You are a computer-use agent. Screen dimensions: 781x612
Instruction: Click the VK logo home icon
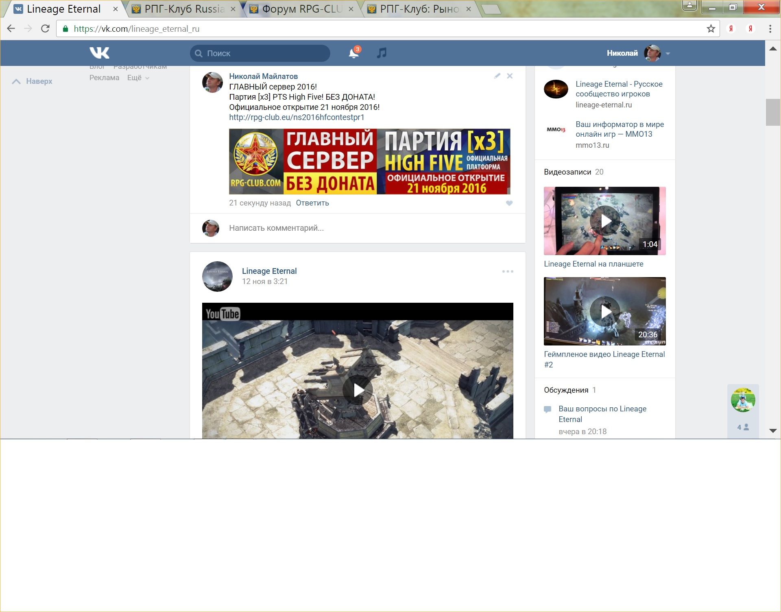pos(99,53)
